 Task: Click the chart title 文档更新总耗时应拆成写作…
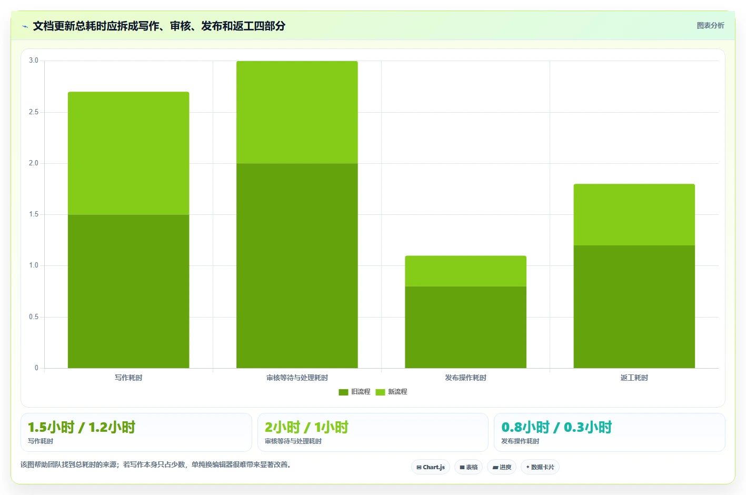[x=159, y=26]
